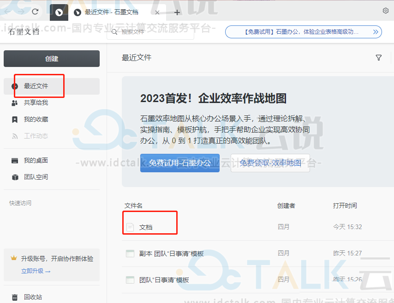394x303 pixels.
Task: Click the 我的收藏 bookmark icon
Action: click(15, 120)
